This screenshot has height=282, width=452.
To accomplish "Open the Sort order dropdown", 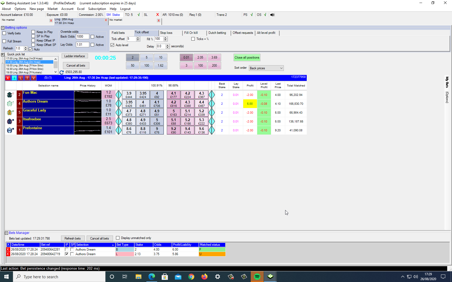I will coord(266,68).
